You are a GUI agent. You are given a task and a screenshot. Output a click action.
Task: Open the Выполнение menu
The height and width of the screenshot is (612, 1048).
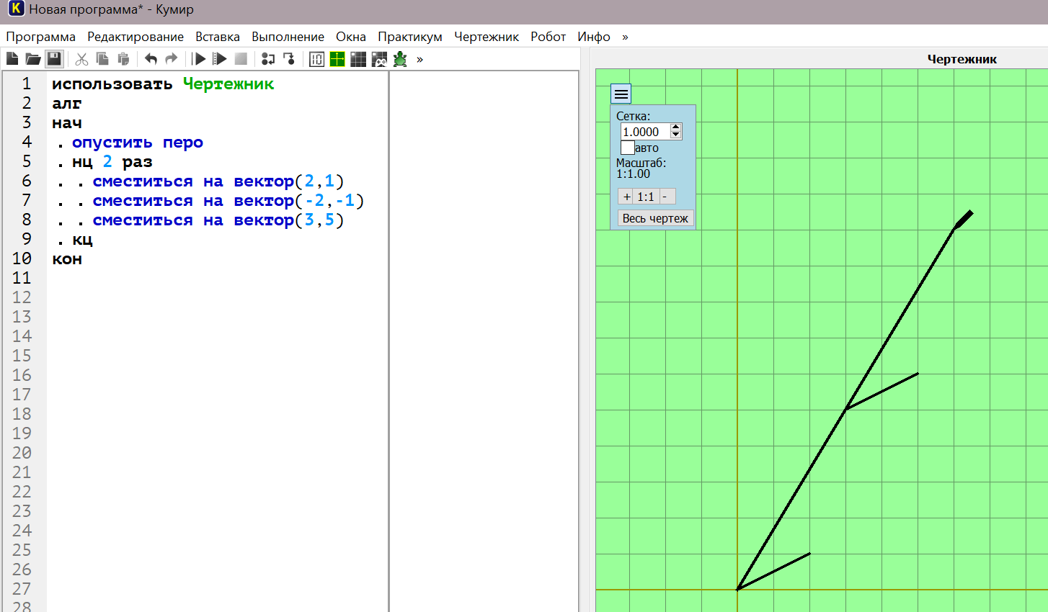tap(288, 37)
